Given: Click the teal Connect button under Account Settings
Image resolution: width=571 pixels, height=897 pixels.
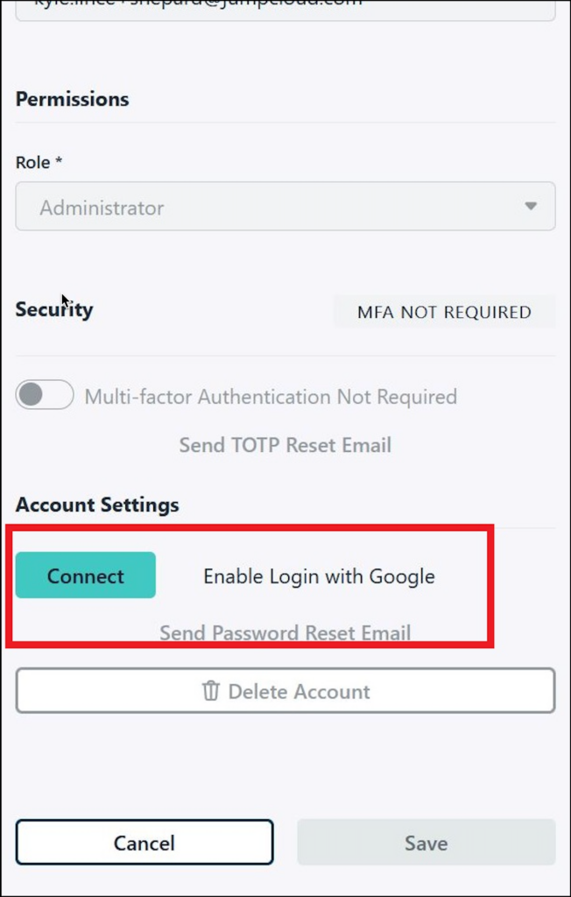Looking at the screenshot, I should tap(85, 576).
